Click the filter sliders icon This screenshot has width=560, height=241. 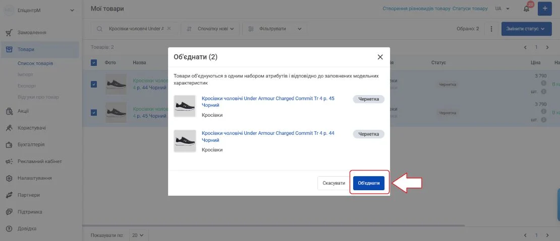pyautogui.click(x=251, y=29)
